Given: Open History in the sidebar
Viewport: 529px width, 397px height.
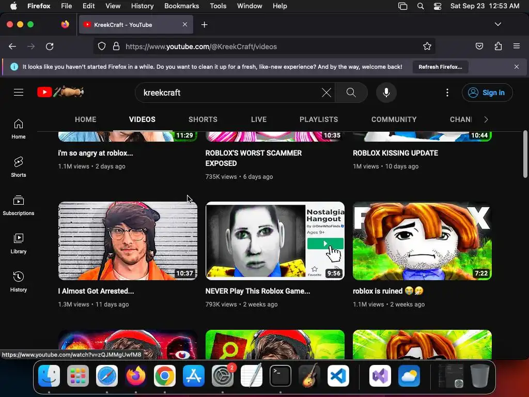Looking at the screenshot, I should pos(19,282).
